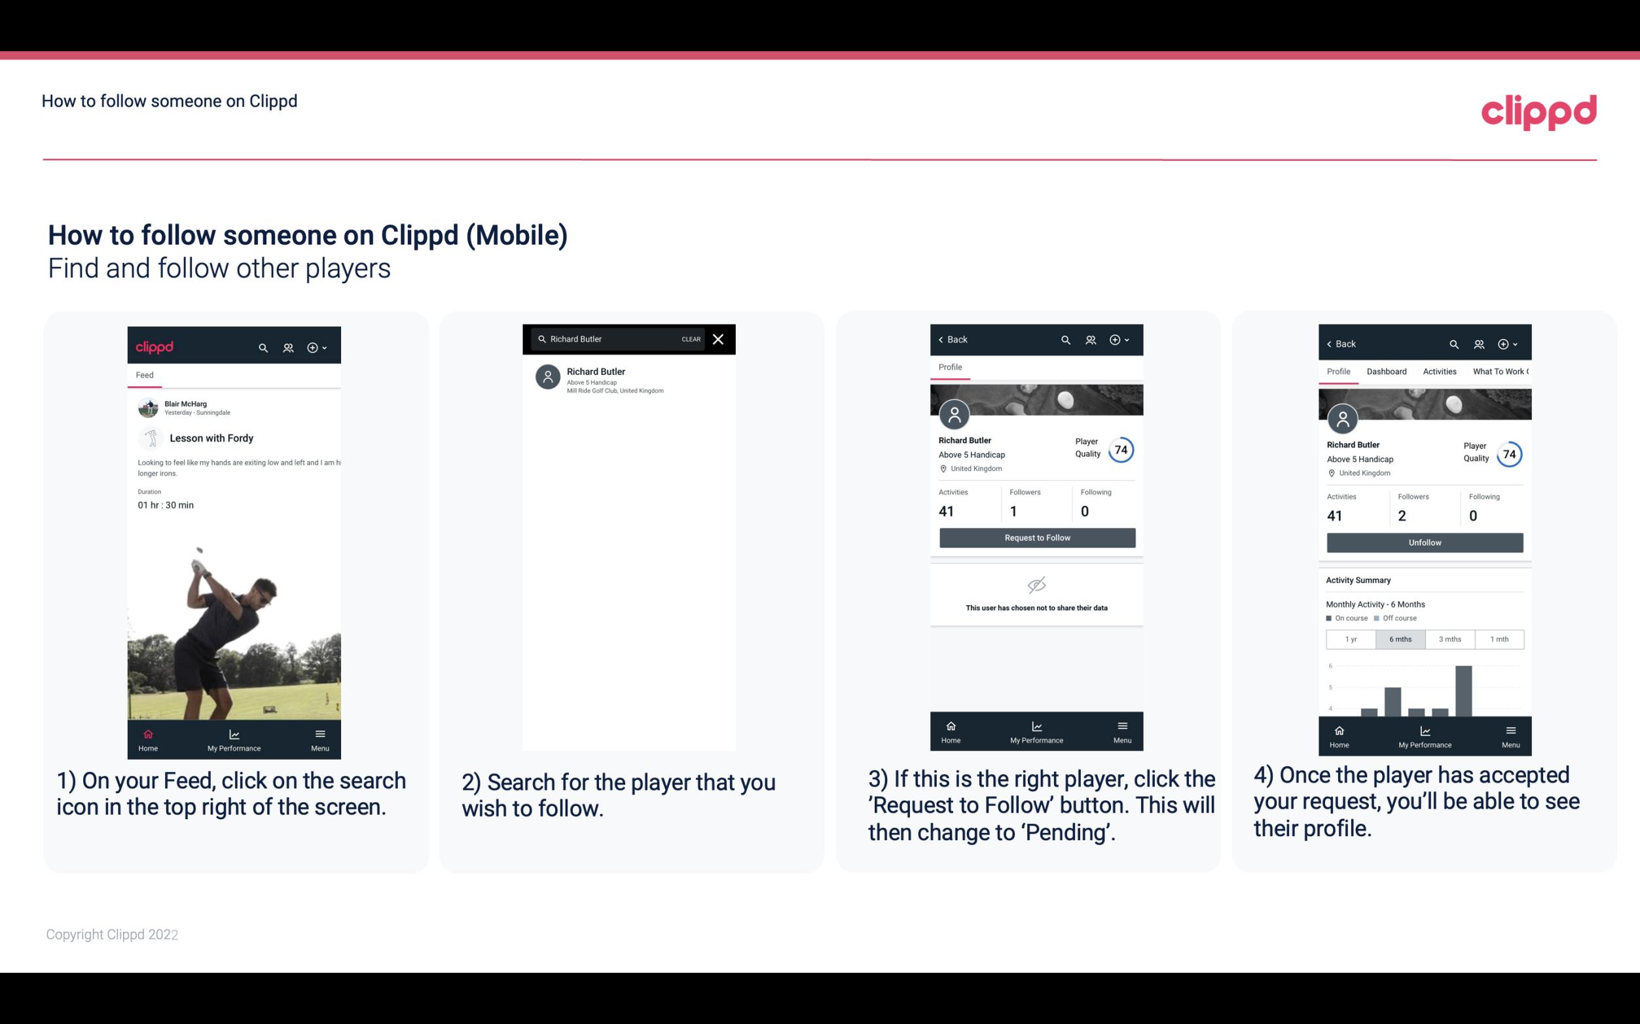The height and width of the screenshot is (1024, 1640).
Task: Click the Back arrow icon on profile screen
Action: coord(945,338)
